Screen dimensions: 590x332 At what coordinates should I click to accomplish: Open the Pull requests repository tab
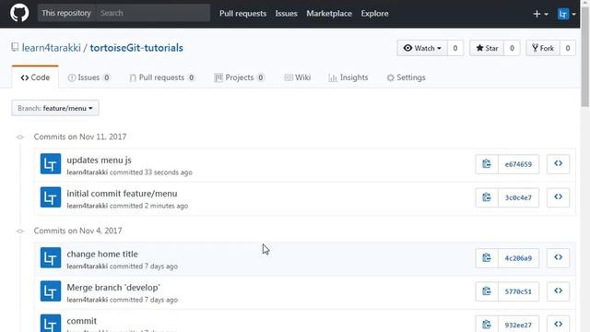click(x=162, y=77)
